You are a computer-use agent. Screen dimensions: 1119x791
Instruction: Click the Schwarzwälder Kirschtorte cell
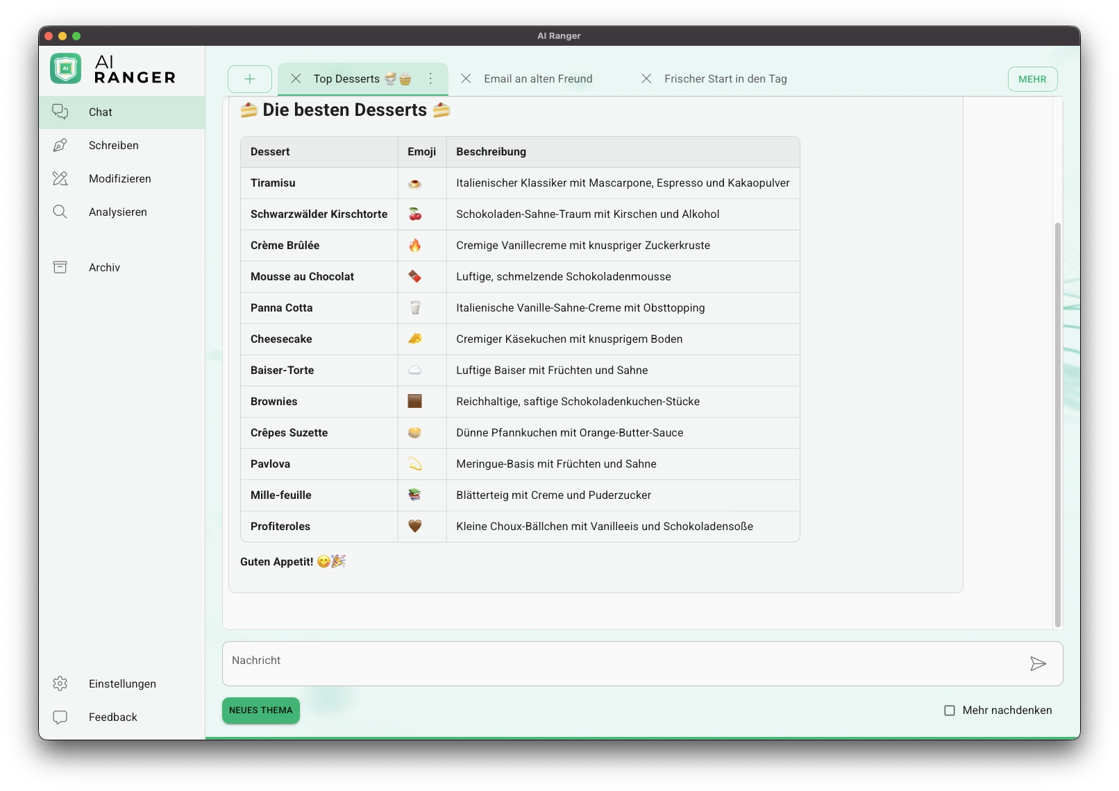[x=319, y=214]
